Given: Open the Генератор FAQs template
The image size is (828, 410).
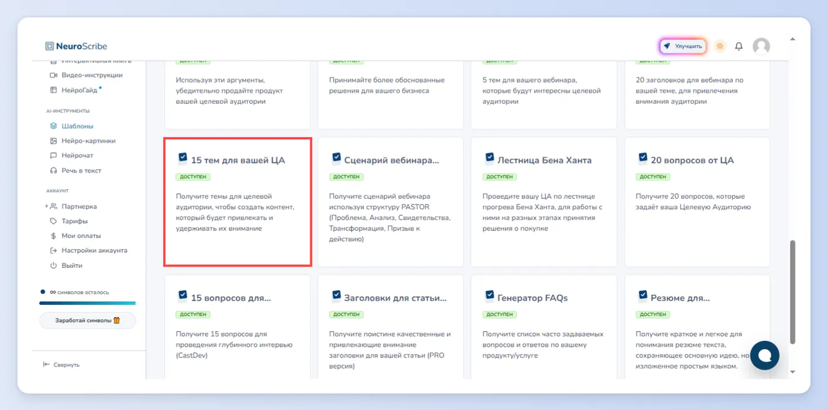Looking at the screenshot, I should click(x=544, y=327).
